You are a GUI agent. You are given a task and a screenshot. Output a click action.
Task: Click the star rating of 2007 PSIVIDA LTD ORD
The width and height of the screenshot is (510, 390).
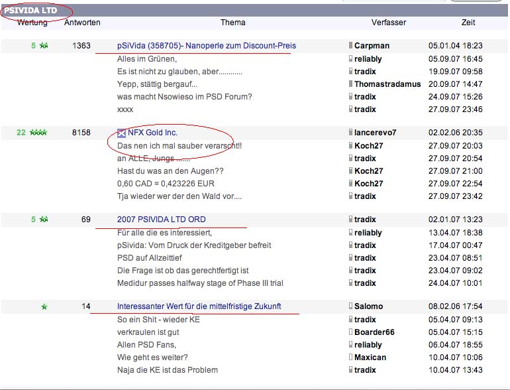pyautogui.click(x=44, y=220)
